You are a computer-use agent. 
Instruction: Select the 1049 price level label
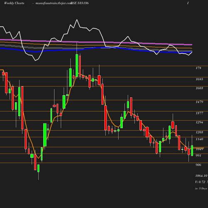[x=199, y=149]
